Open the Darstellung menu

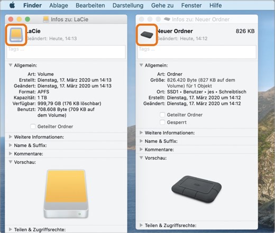(128, 5)
